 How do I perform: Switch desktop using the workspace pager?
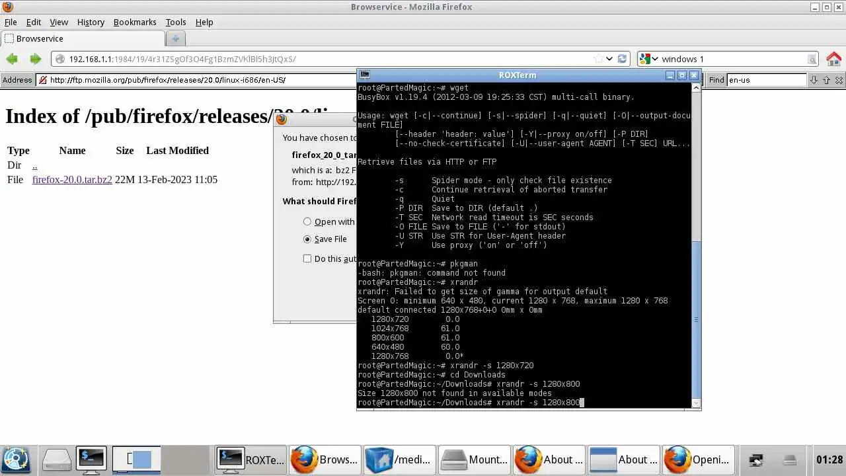pos(161,459)
